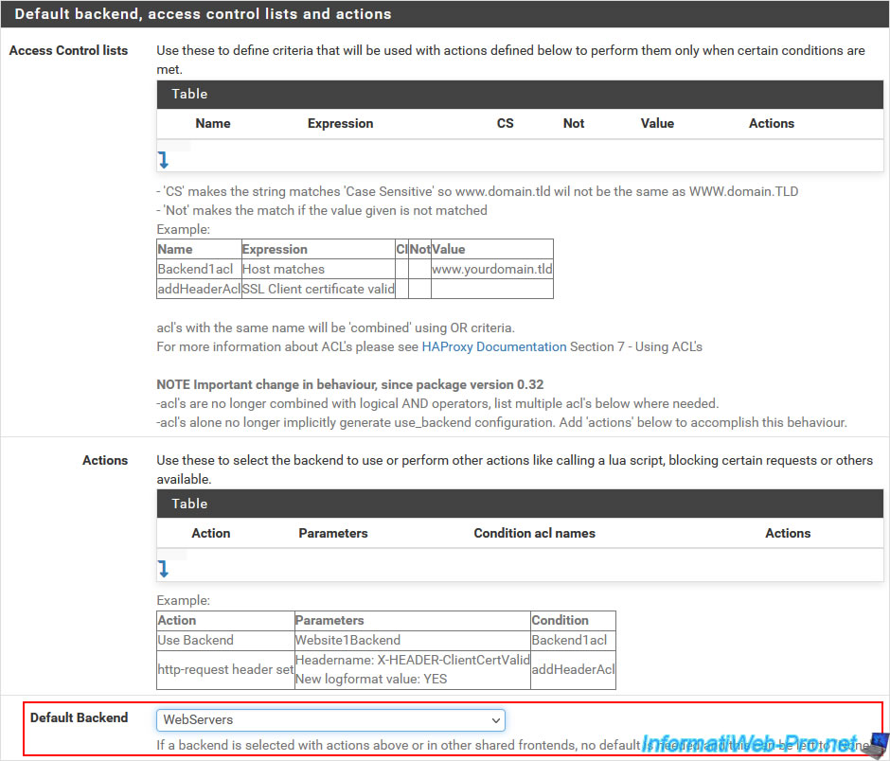Select the Actions section label on the left
Screen dimensions: 890x761
click(105, 460)
